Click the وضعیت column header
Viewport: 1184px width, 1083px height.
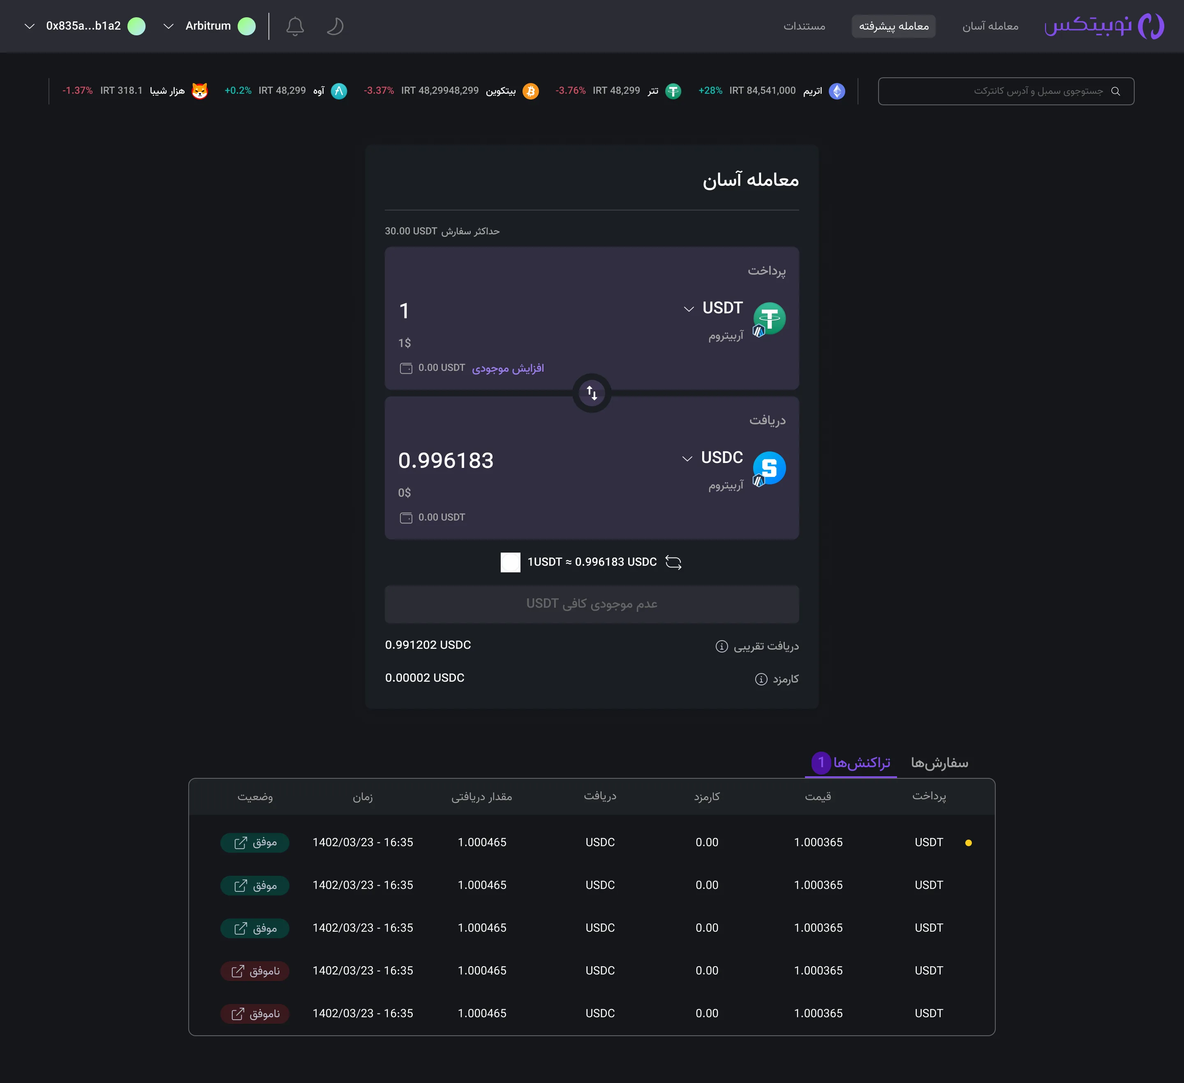pos(255,796)
